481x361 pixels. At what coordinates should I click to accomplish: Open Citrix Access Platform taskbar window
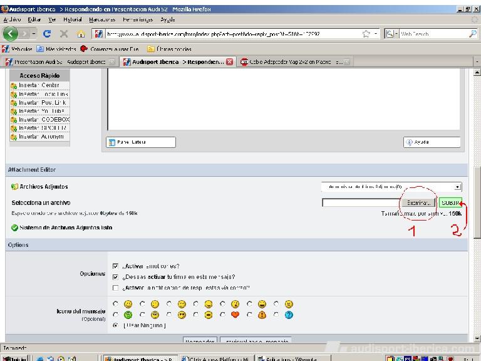point(217,358)
